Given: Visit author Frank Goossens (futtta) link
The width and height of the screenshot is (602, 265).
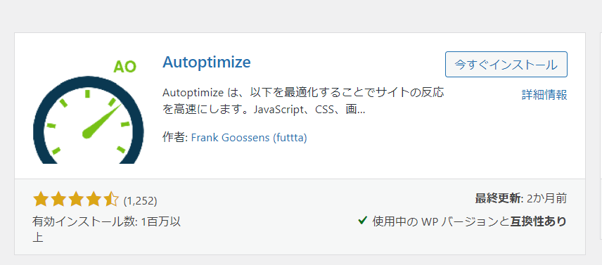Looking at the screenshot, I should 249,138.
